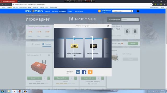Open the Игромаркет menu item
The height and width of the screenshot is (93, 167).
63,11
